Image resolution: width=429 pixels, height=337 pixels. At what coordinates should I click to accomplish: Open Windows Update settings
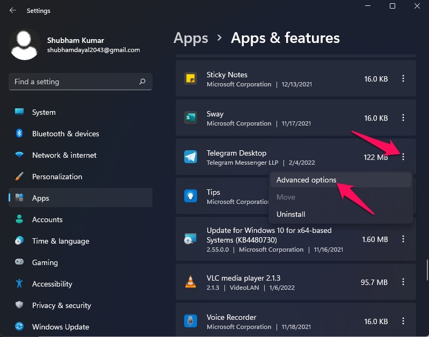point(81,327)
